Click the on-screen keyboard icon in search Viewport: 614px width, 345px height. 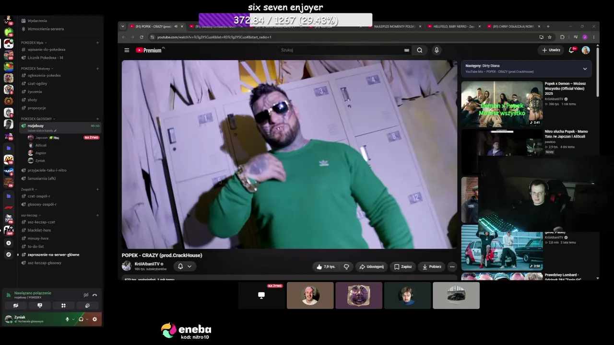(x=406, y=50)
